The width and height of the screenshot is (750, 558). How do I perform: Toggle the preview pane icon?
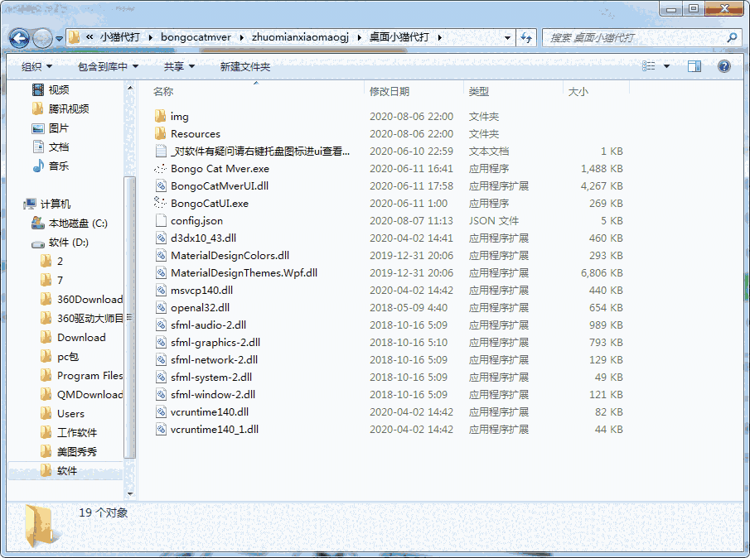tap(694, 66)
